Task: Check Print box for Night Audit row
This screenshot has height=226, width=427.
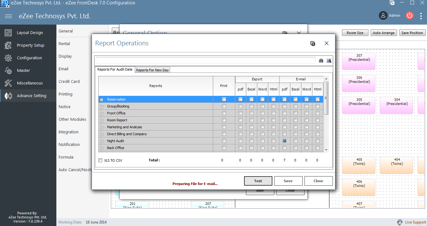Action: (224, 141)
